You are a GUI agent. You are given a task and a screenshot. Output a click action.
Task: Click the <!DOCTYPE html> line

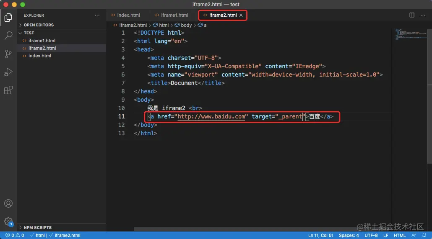coord(159,33)
